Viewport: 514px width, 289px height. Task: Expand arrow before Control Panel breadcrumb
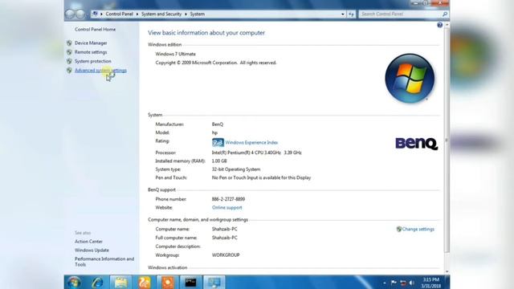point(101,14)
